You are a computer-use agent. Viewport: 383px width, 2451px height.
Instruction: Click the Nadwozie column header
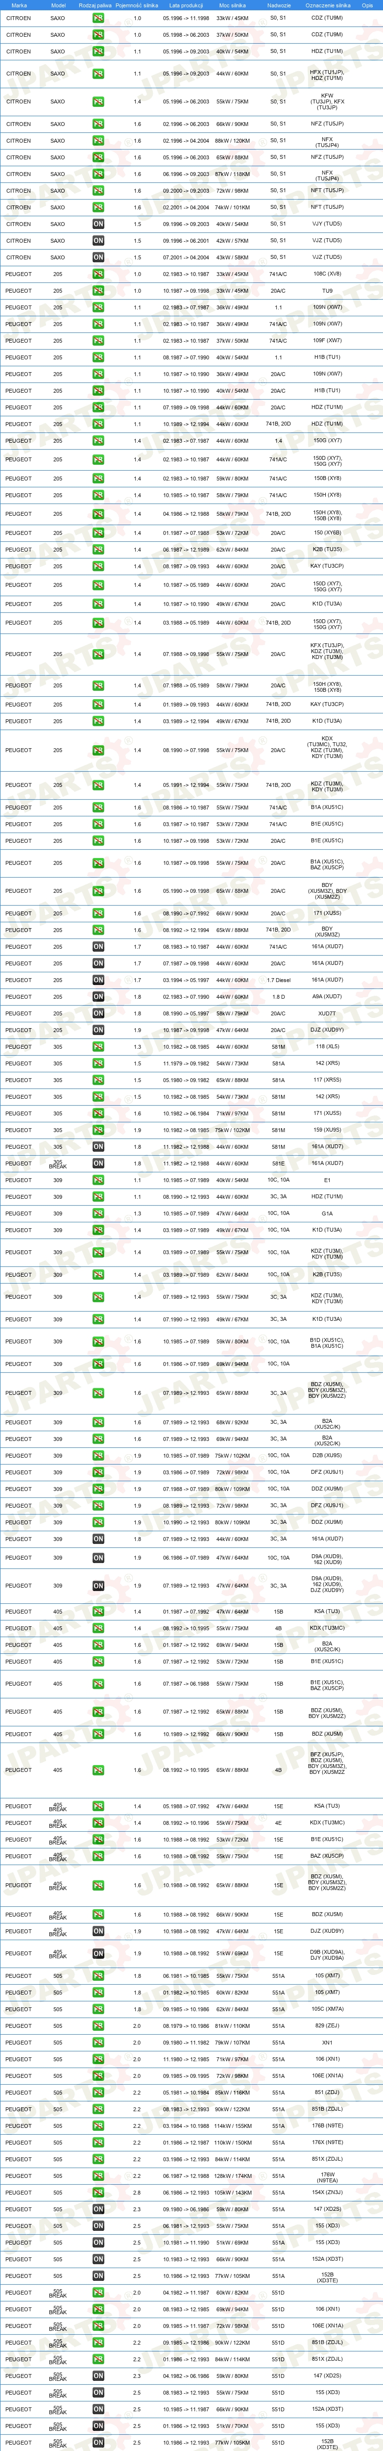(x=279, y=5)
